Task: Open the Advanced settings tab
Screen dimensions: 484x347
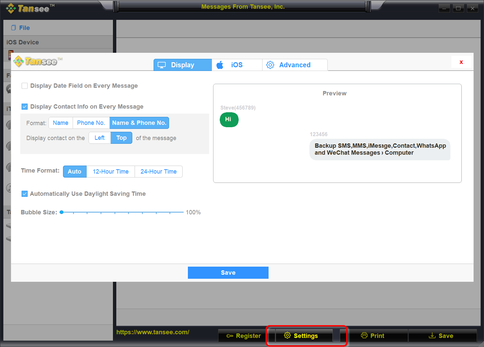Action: [x=295, y=65]
